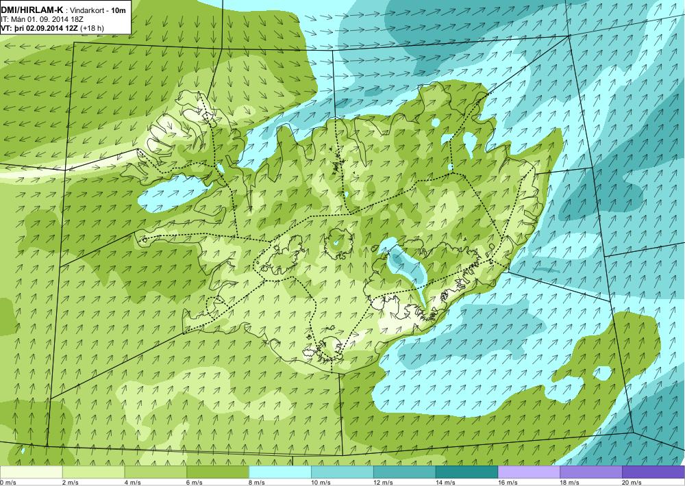The height and width of the screenshot is (486, 685).
Task: Click the '14 m/s' legend label
Action: (x=446, y=483)
